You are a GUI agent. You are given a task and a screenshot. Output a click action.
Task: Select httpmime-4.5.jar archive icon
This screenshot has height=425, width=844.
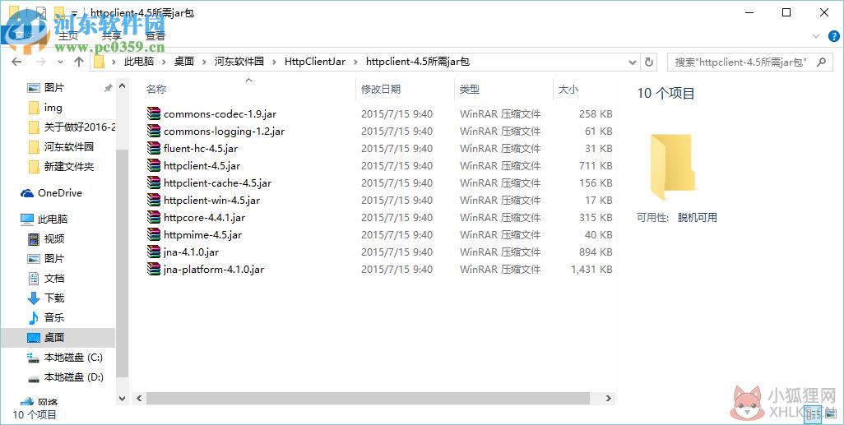tap(154, 234)
